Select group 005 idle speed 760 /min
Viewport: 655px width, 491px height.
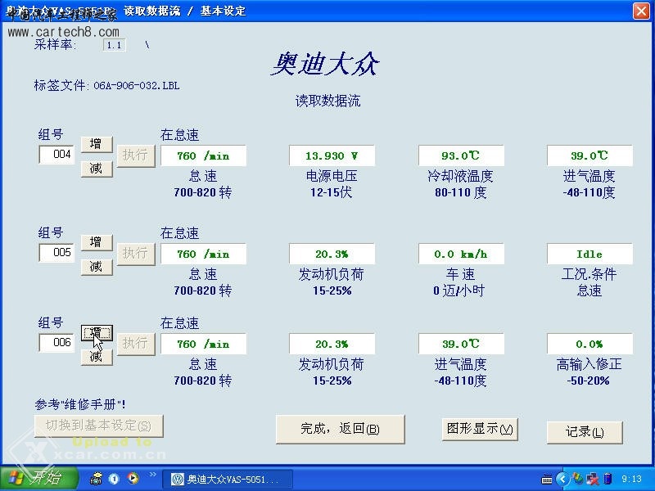click(x=203, y=254)
